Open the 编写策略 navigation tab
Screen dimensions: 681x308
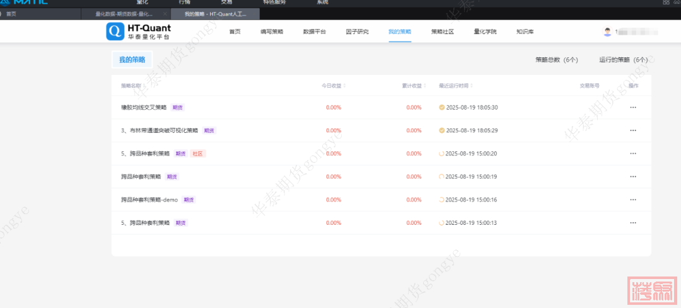click(x=272, y=31)
